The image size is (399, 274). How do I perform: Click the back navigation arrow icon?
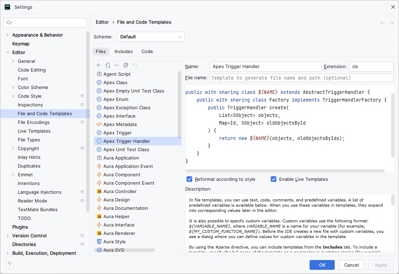383,23
